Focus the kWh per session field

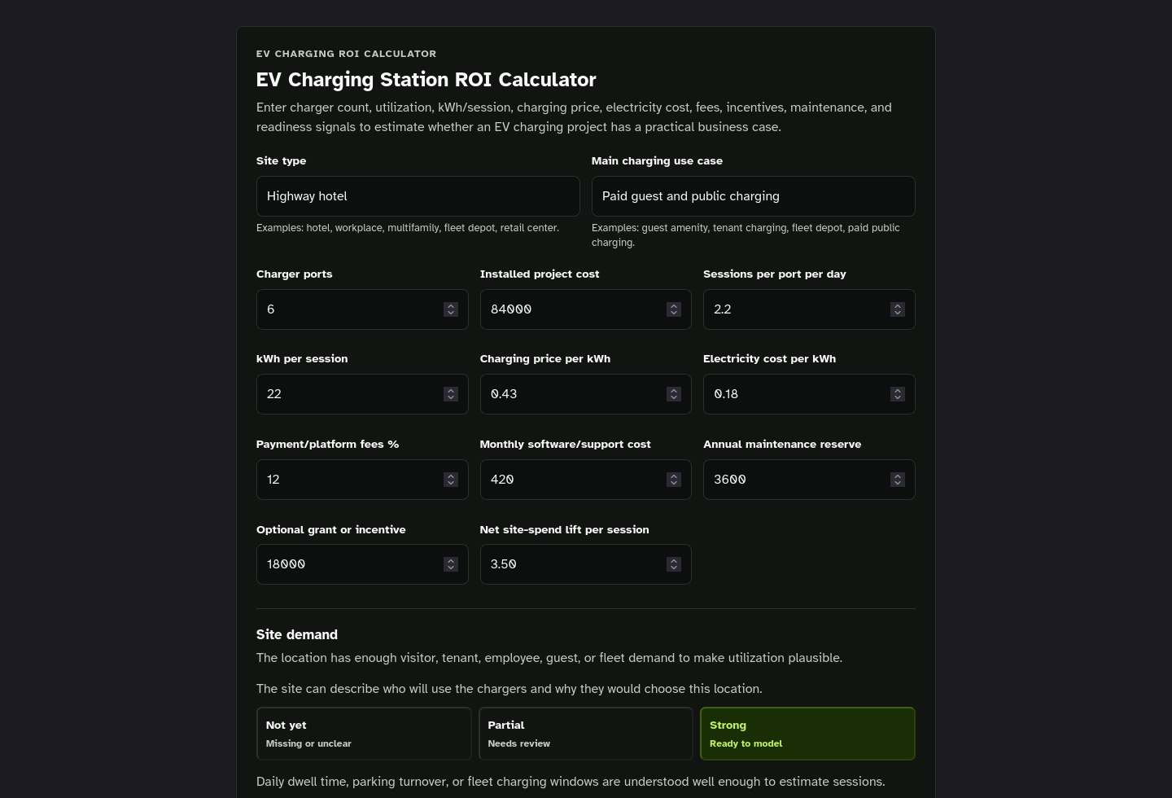362,394
